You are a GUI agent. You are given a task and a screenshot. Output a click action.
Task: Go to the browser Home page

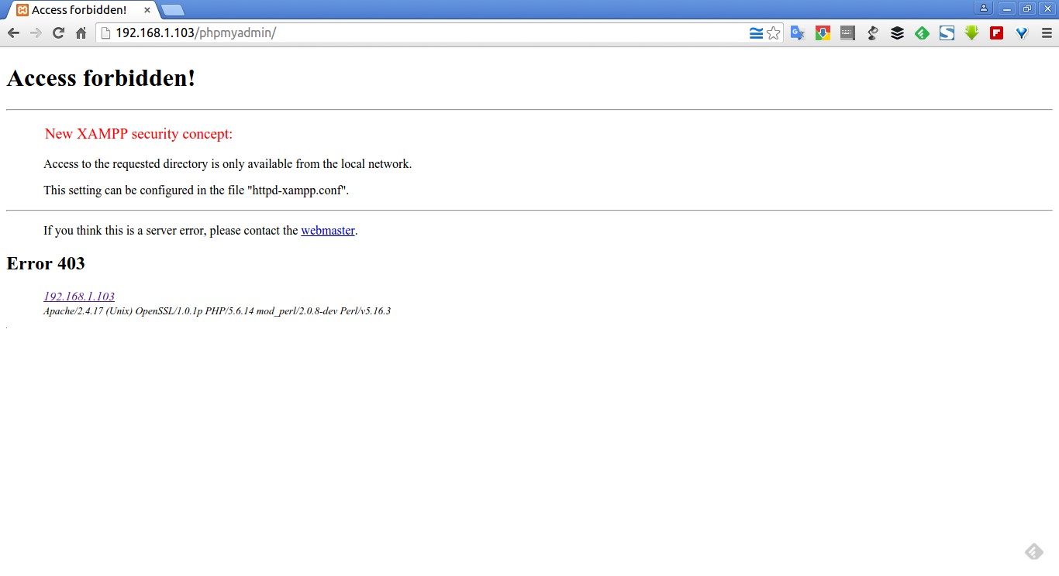(81, 33)
